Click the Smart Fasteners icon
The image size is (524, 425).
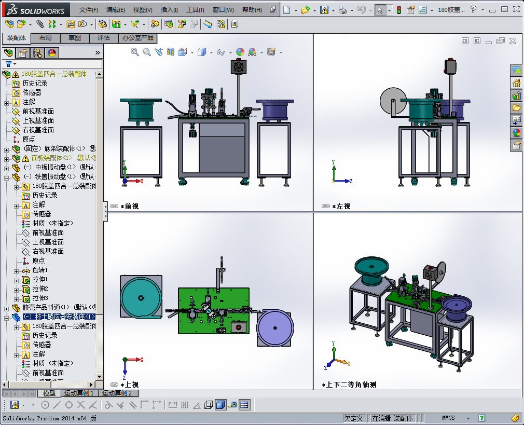(71, 24)
